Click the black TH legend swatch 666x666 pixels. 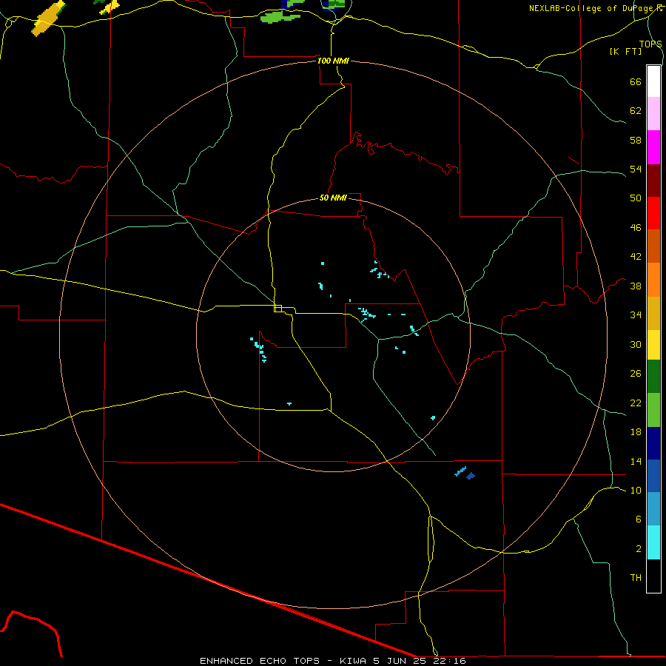653,576
